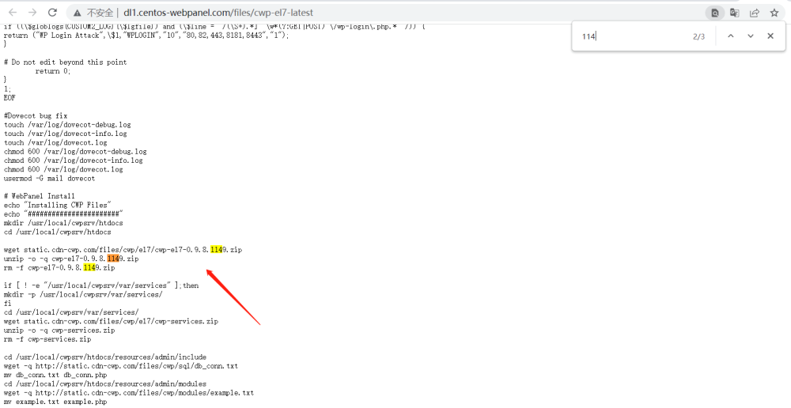The image size is (791, 408).
Task: Click the '#Dovecot bug fix' comment
Action: pos(36,115)
